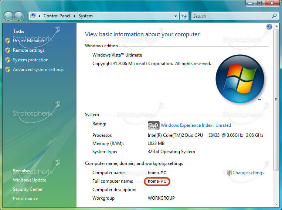This screenshot has height=210, width=282.
Task: Select System in the breadcrumb
Action: (86, 16)
